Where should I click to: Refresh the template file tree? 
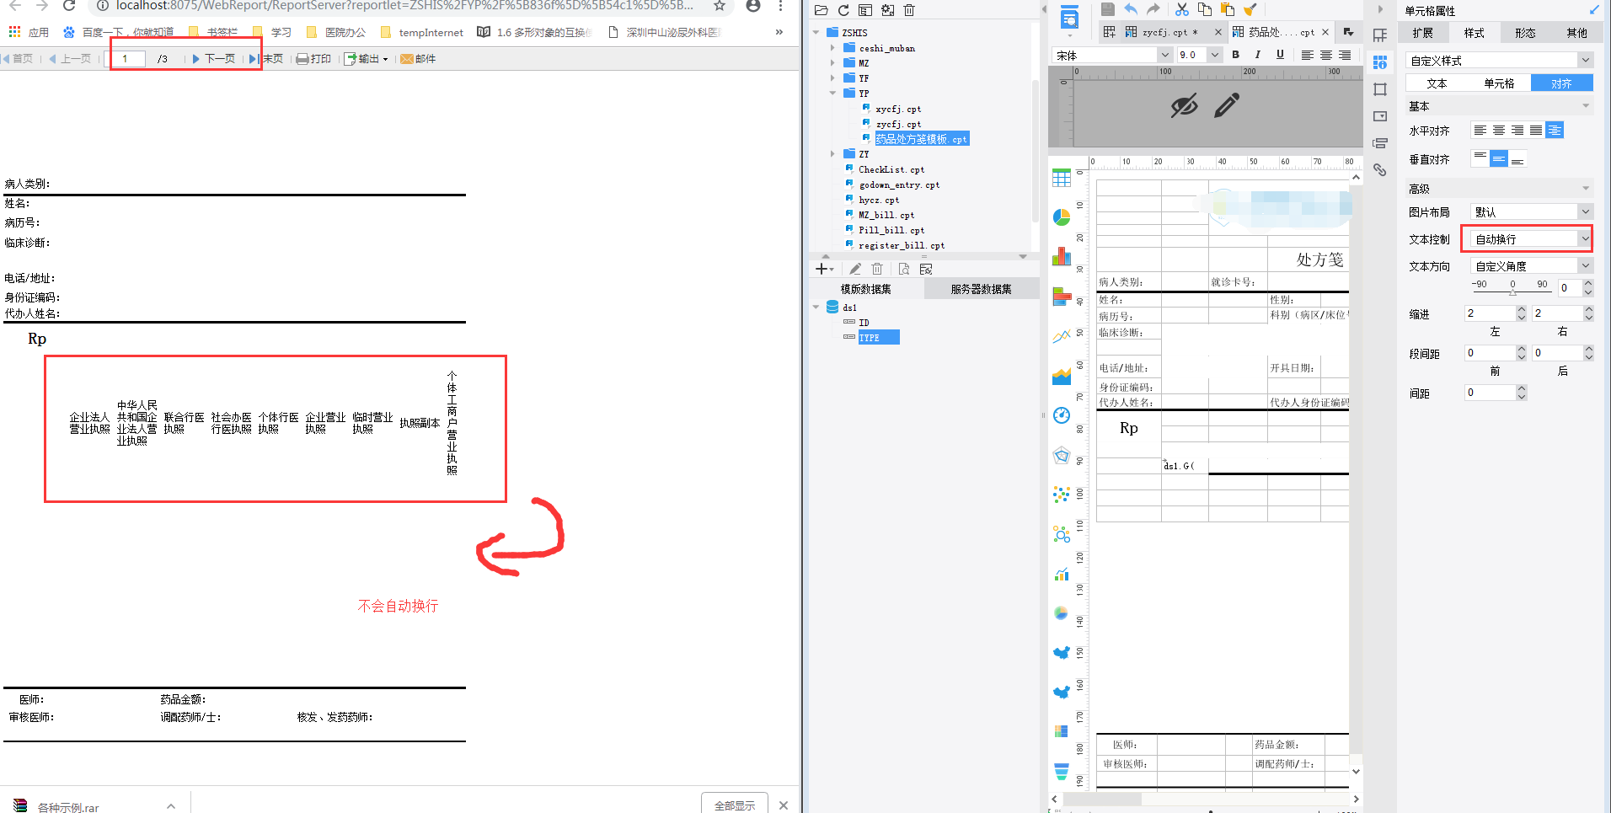(x=843, y=10)
